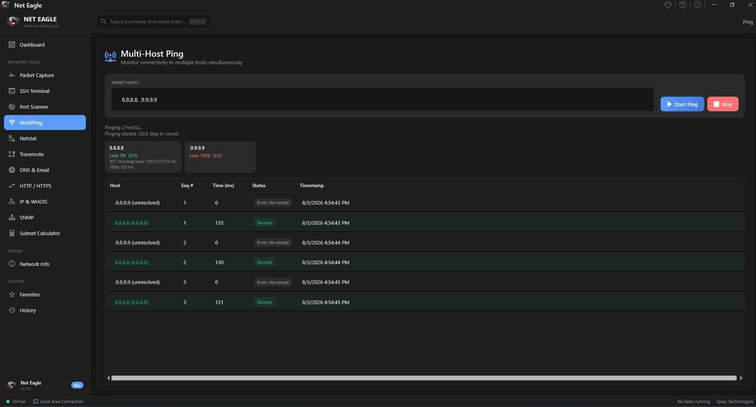Stop the running ping

pos(723,104)
